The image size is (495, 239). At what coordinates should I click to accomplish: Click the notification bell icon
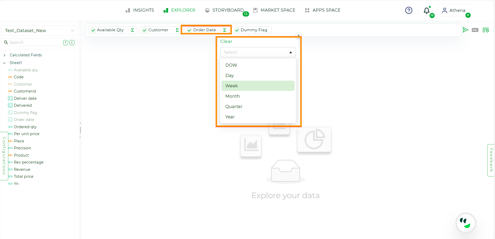tap(426, 11)
